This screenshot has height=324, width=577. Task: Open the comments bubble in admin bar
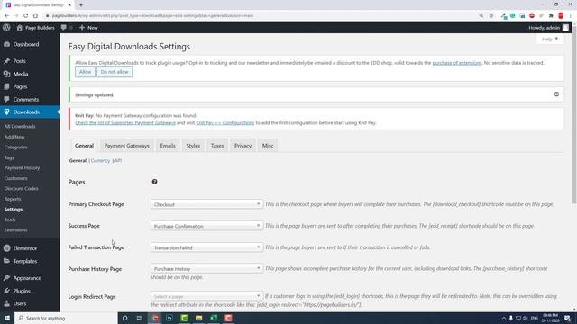66,28
